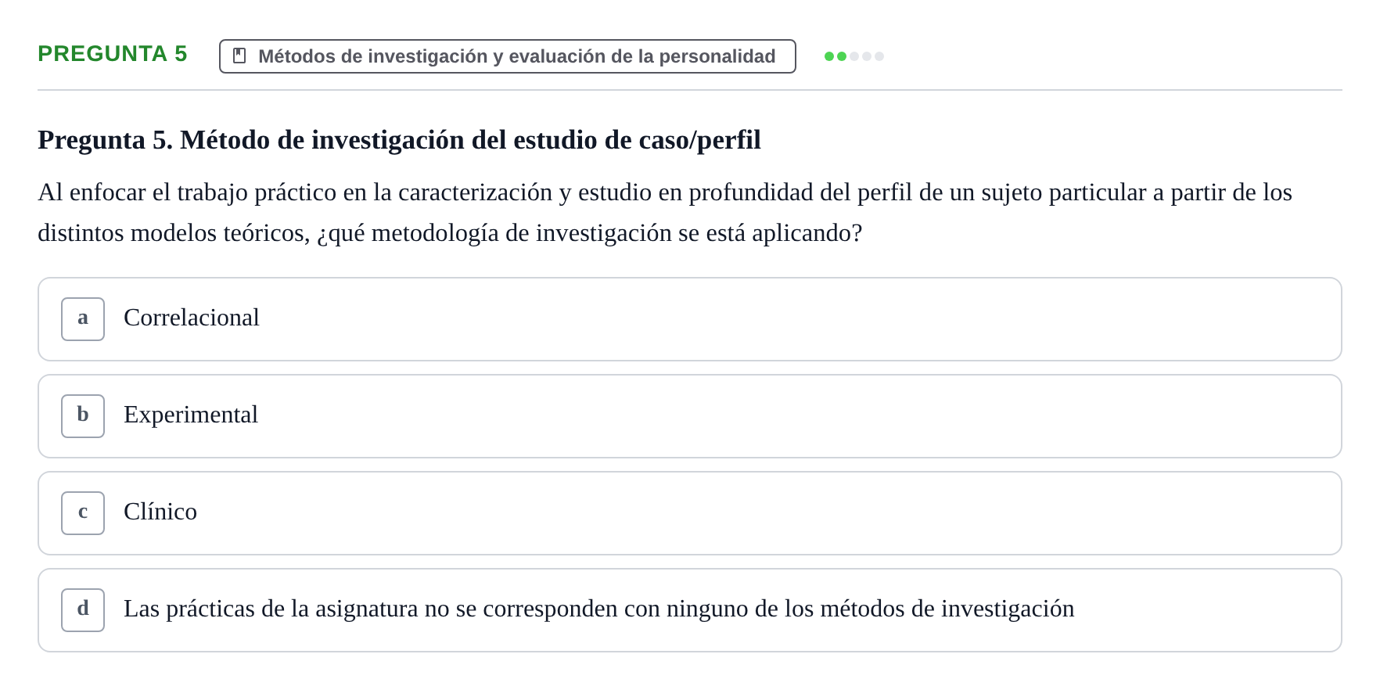The height and width of the screenshot is (690, 1380).
Task: Choose the Clínico answer option
Action: pyautogui.click(x=690, y=513)
